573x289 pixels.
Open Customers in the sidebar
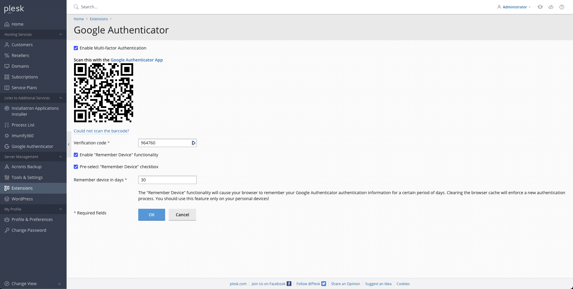pyautogui.click(x=33, y=45)
